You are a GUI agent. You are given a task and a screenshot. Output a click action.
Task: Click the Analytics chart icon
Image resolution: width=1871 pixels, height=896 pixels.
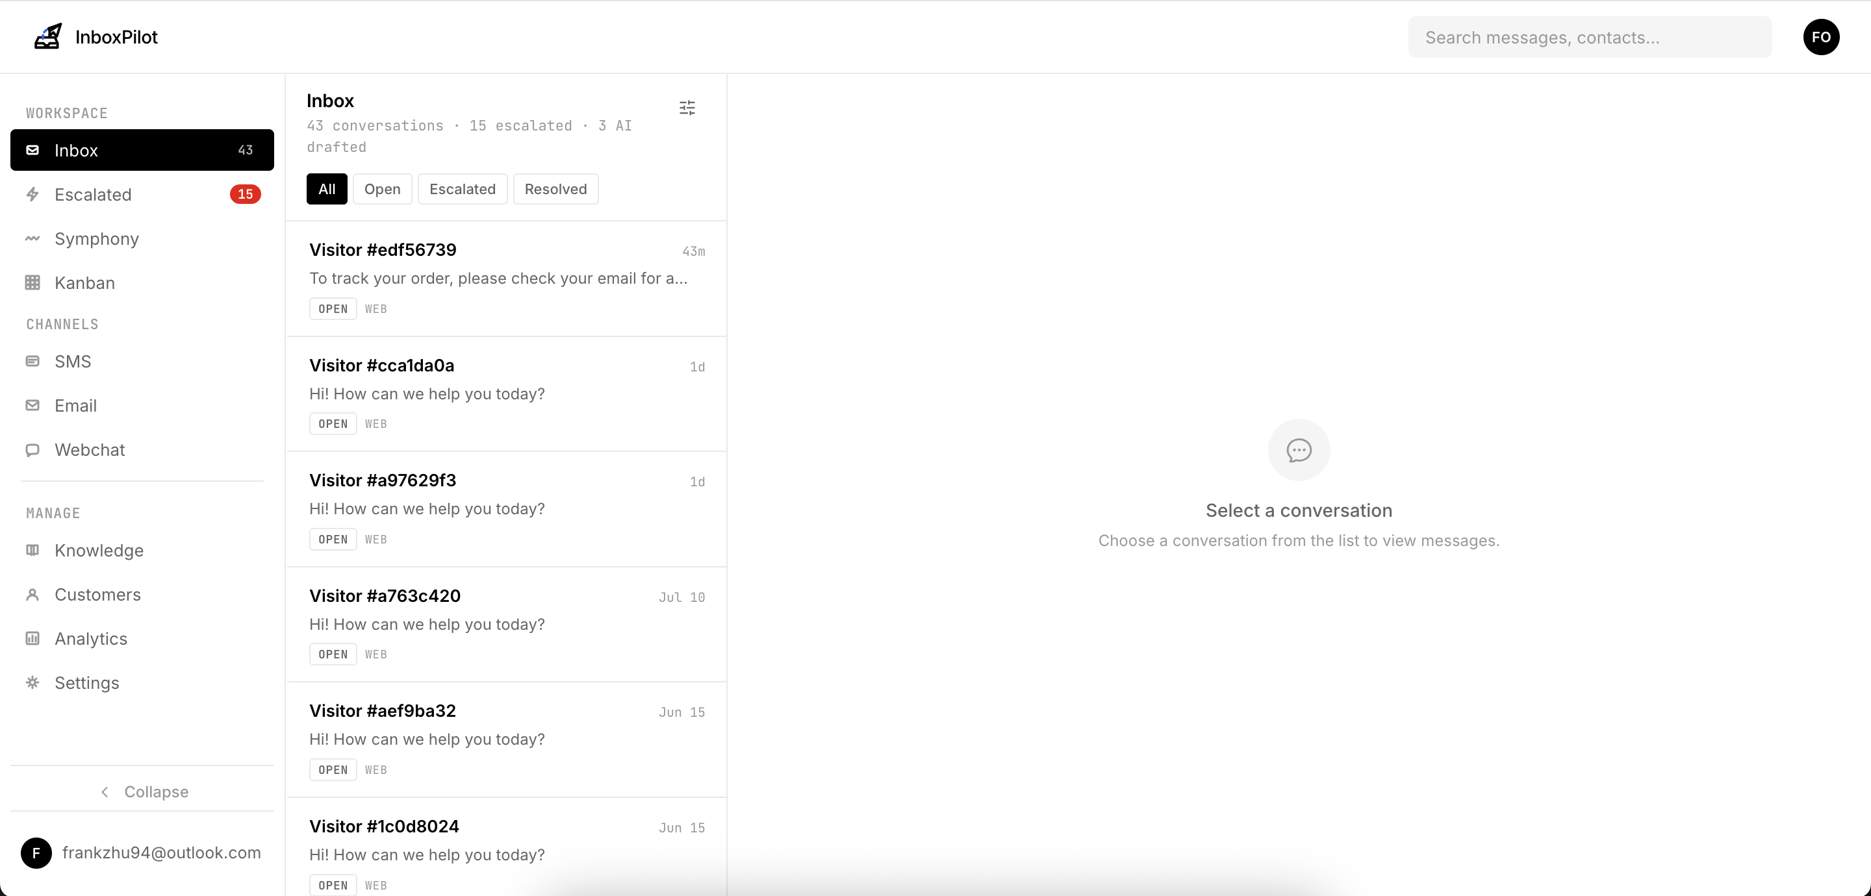click(x=32, y=639)
